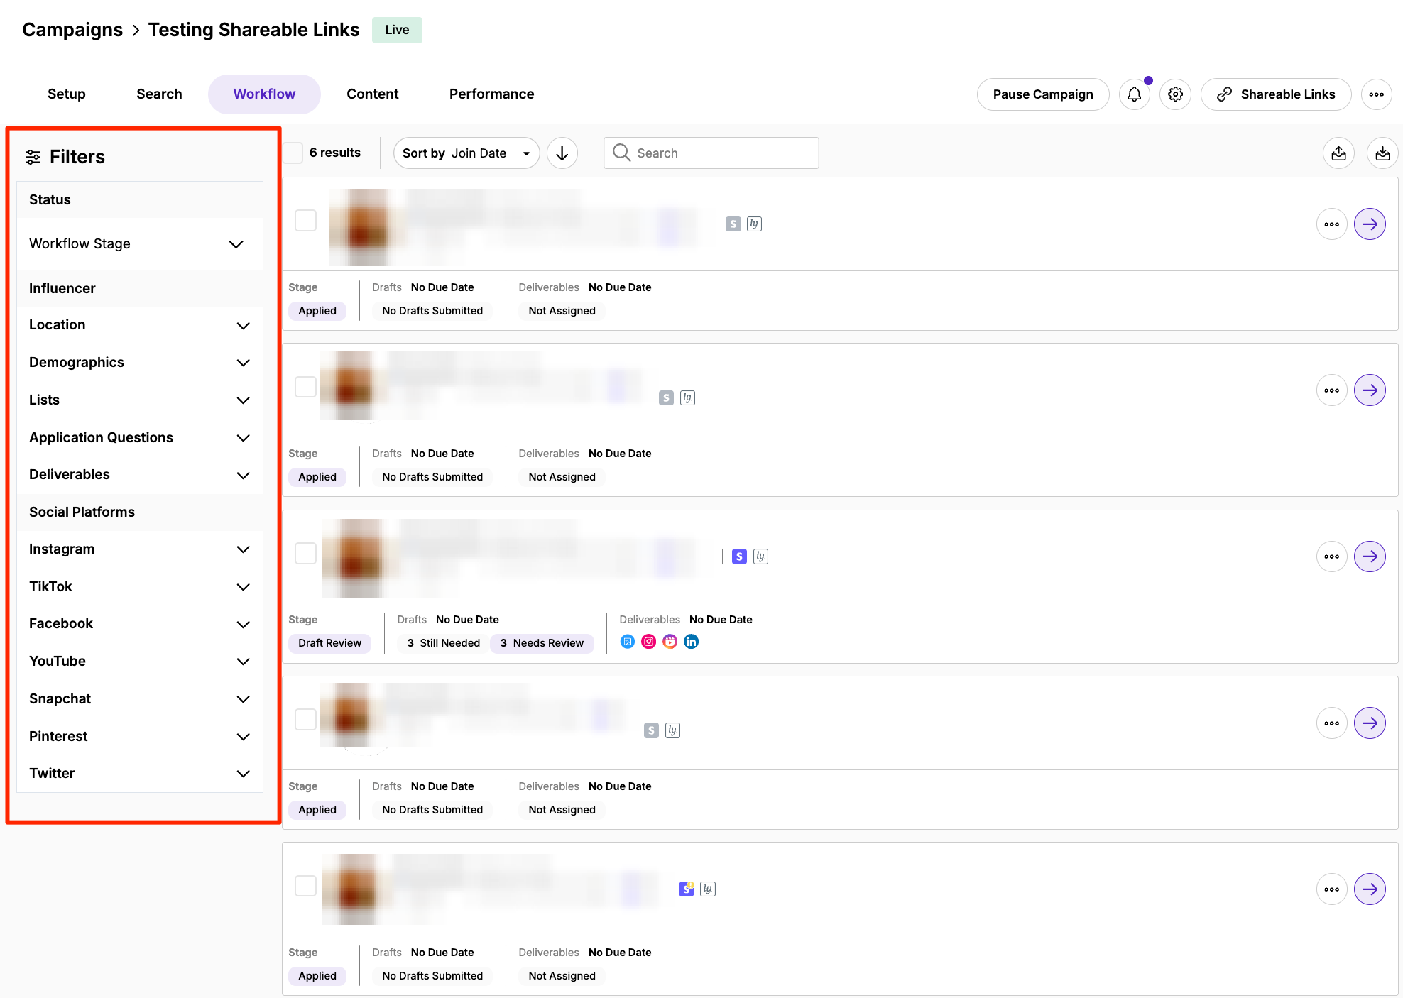The width and height of the screenshot is (1403, 998).
Task: Click the ly badge on the first card
Action: tap(754, 224)
